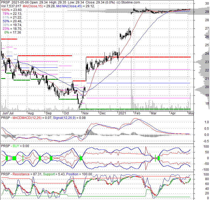Click the 'May' month label on time axis
Viewport: 210px width, 200px height.
(191, 113)
